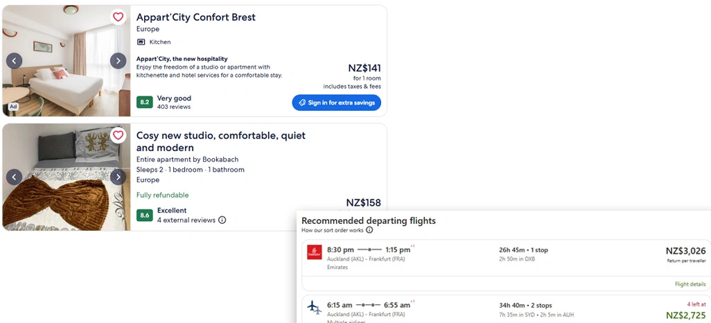Show previous photo of Cosy studio

click(14, 177)
